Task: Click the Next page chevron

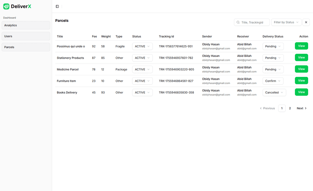Action: 306,108
